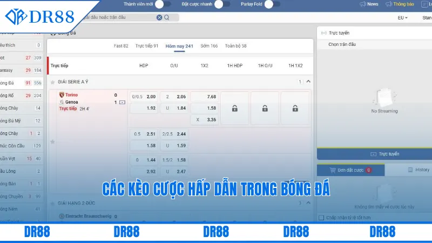Pick the draw X odds 3.36
Viewport: 432px width, 243px height.
[x=205, y=119]
